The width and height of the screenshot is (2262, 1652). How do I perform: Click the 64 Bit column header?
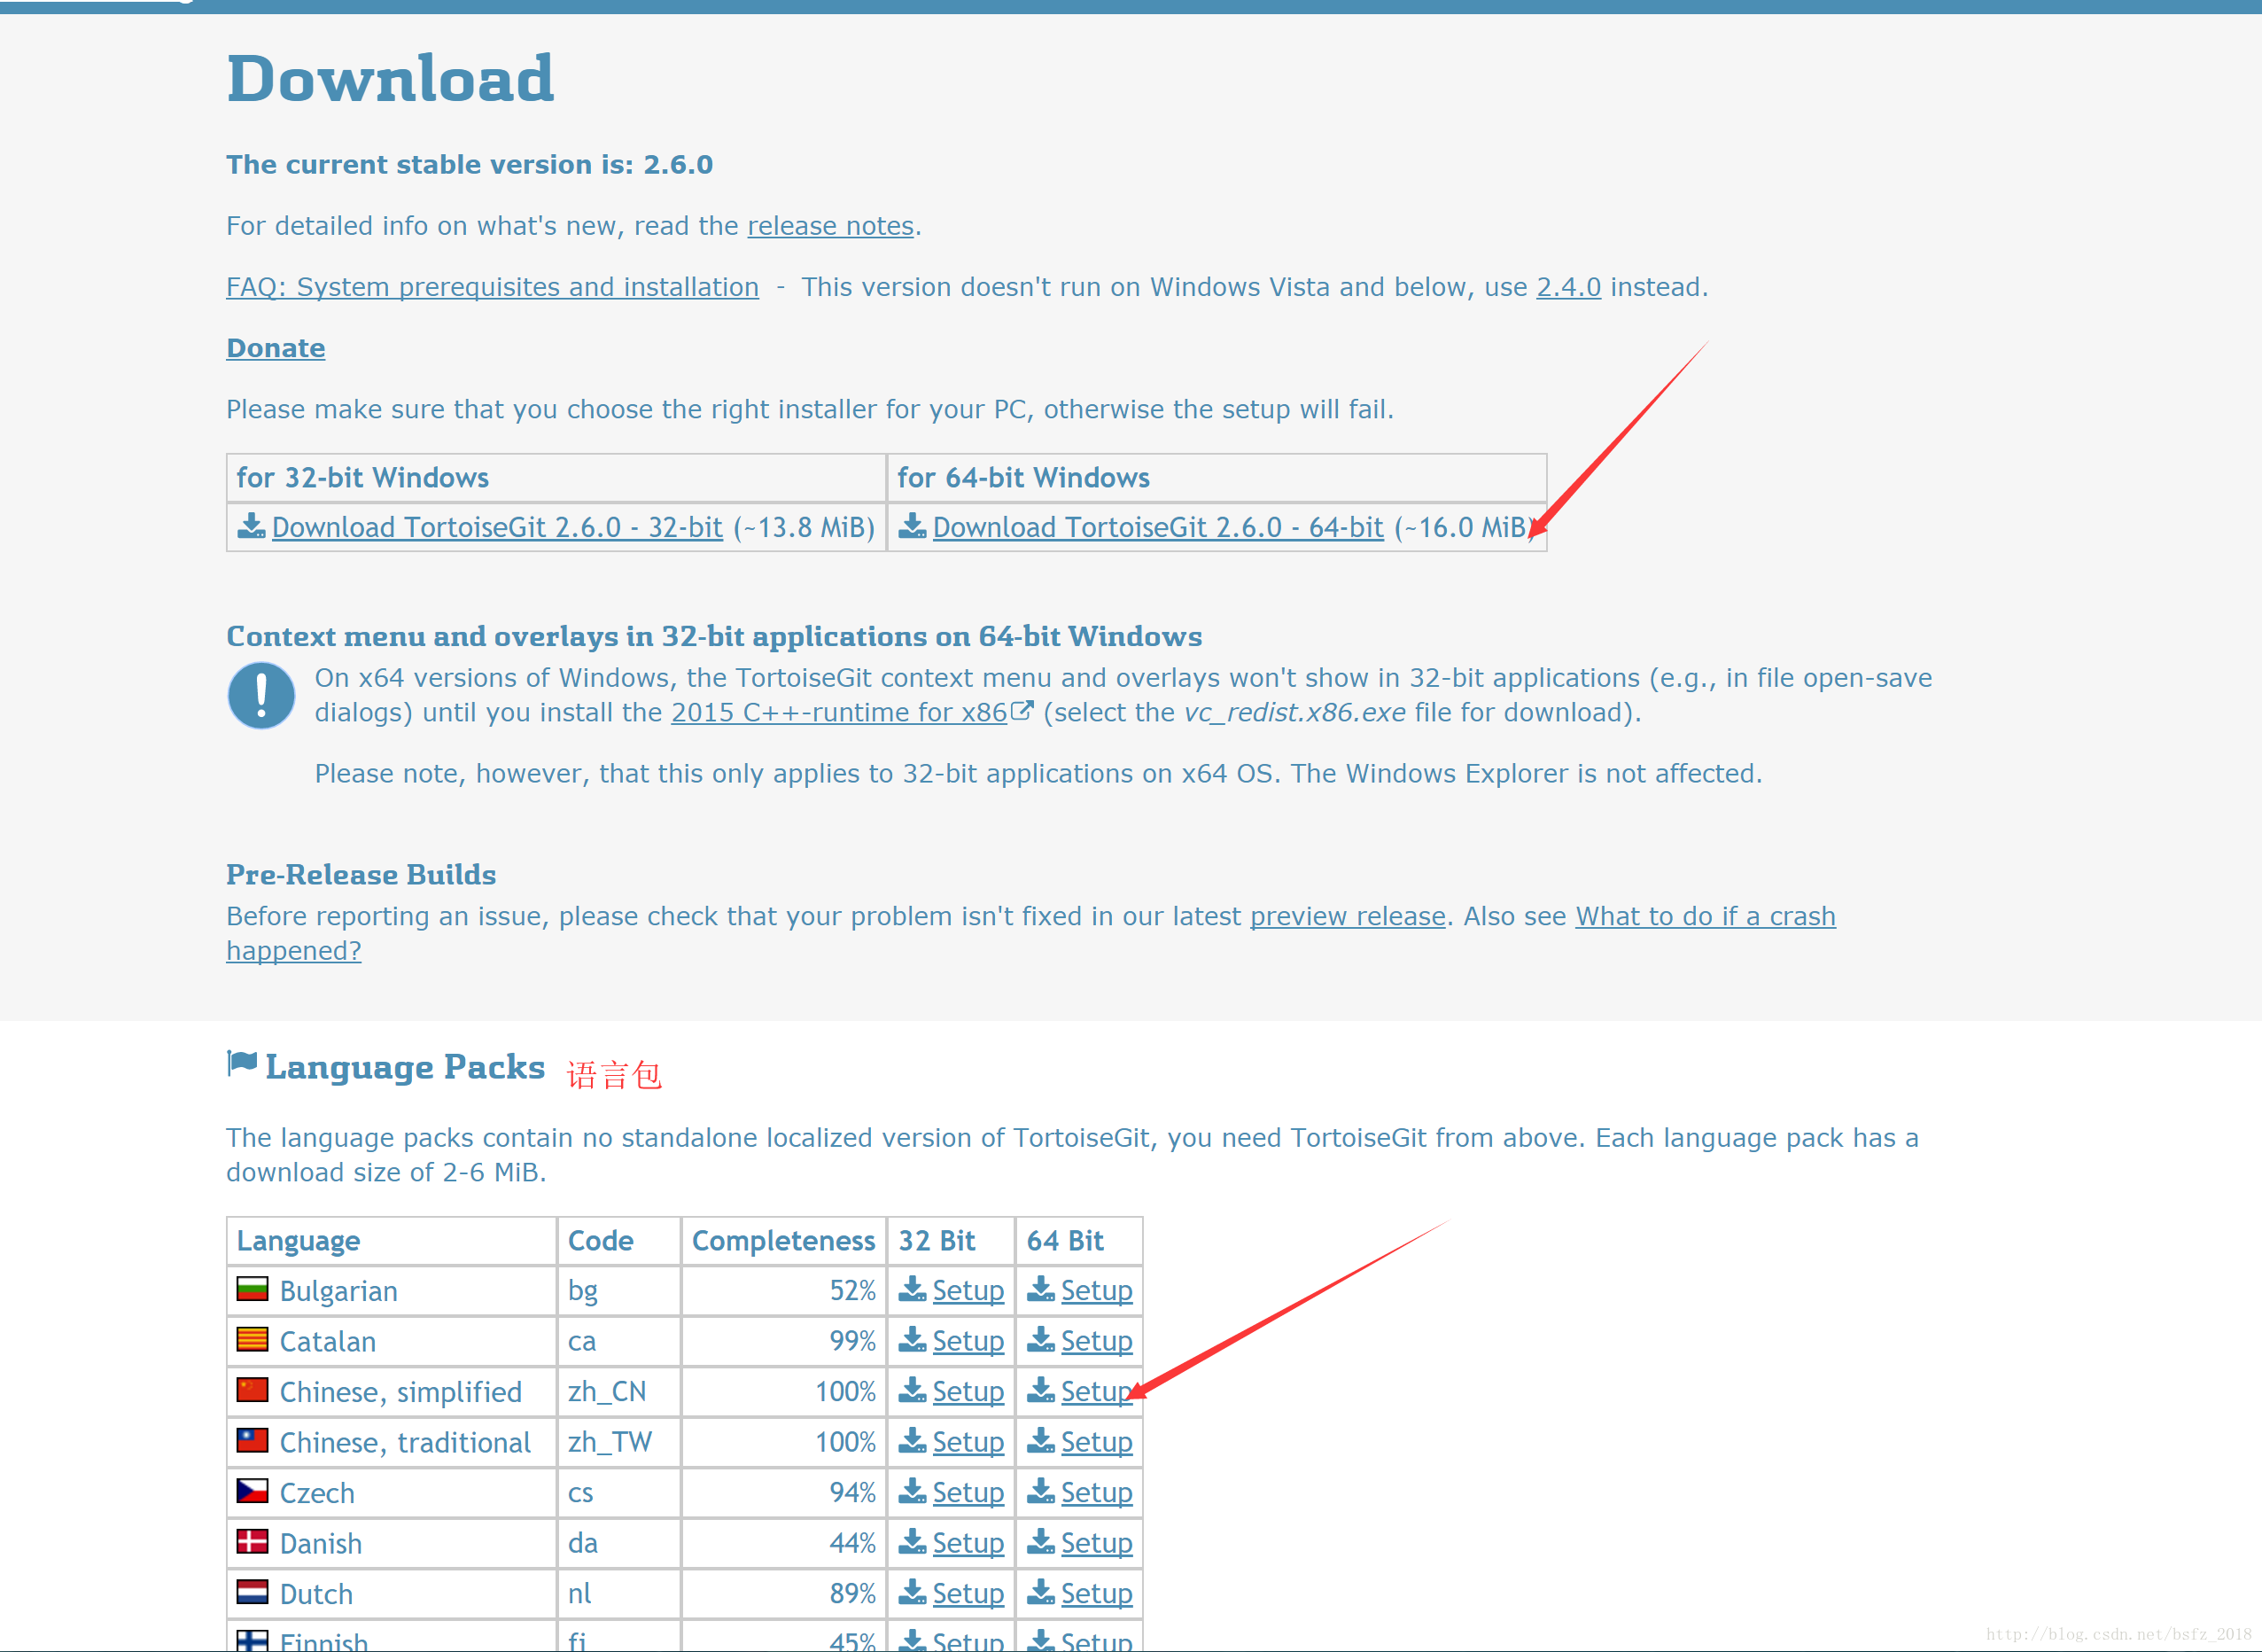pyautogui.click(x=1078, y=1241)
